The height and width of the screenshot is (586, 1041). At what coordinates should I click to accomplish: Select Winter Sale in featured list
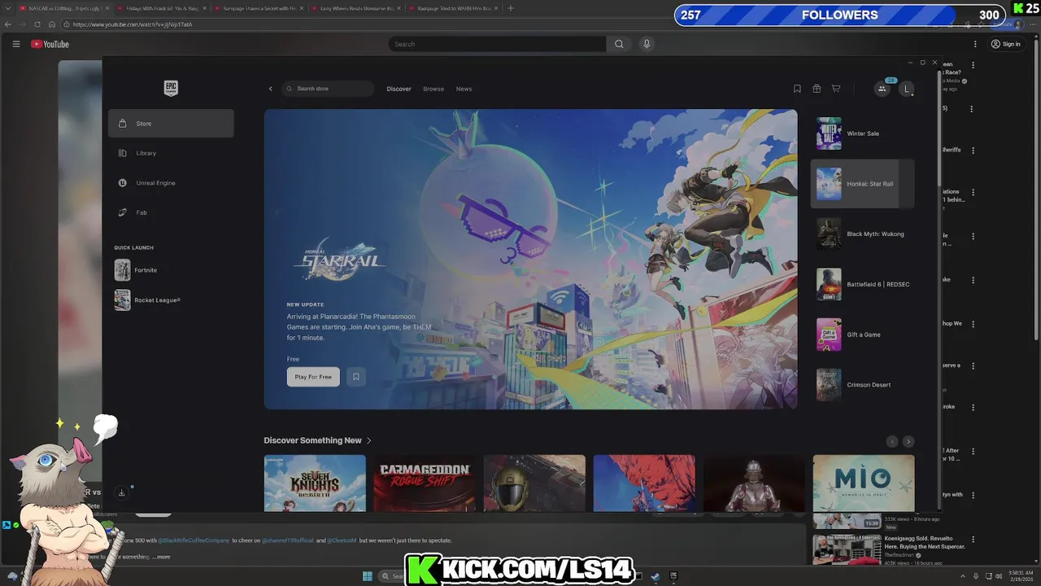tap(862, 133)
